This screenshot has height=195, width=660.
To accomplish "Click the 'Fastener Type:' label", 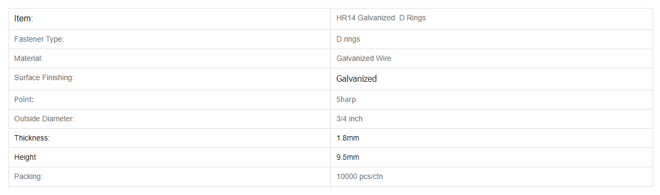I will pos(39,39).
